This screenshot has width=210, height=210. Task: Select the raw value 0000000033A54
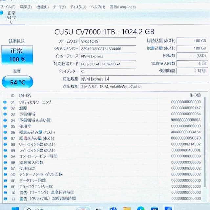(x=186, y=132)
